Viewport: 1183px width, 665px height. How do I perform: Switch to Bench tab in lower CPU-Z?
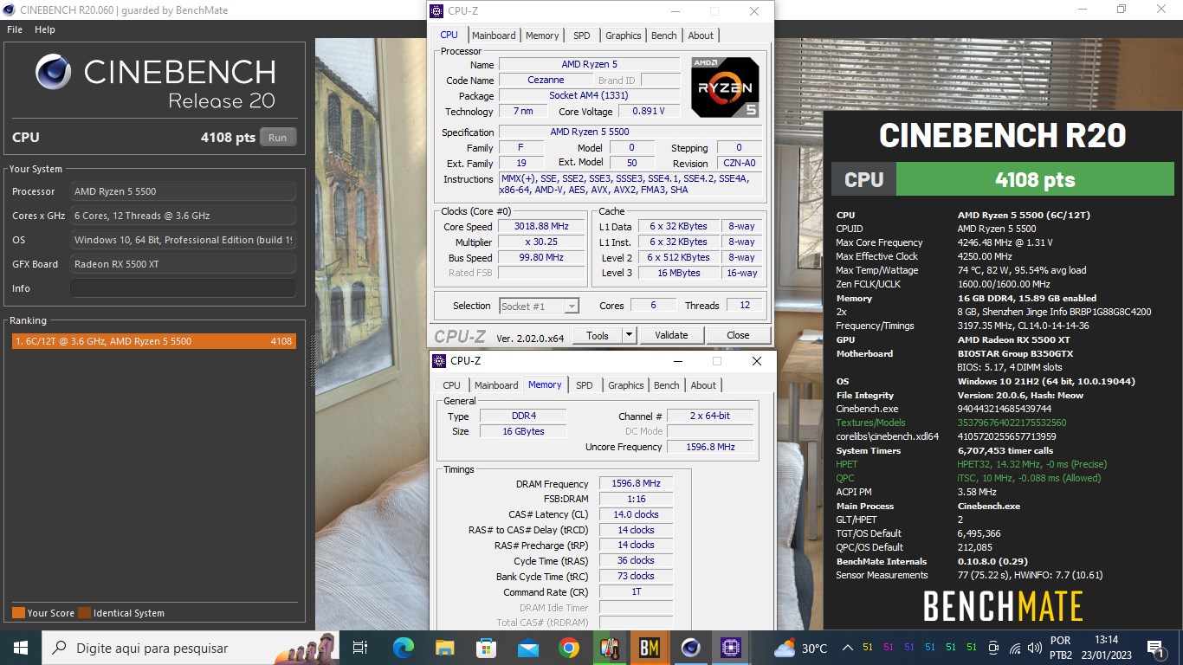(667, 385)
